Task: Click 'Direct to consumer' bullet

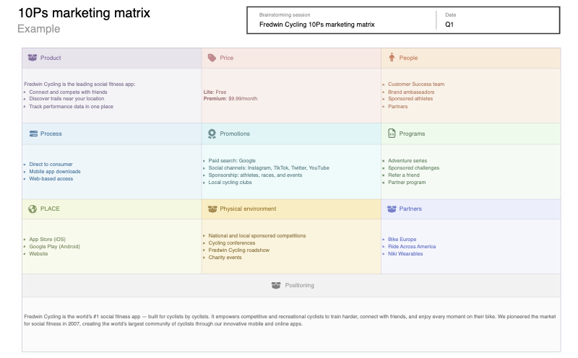Action: tap(51, 165)
